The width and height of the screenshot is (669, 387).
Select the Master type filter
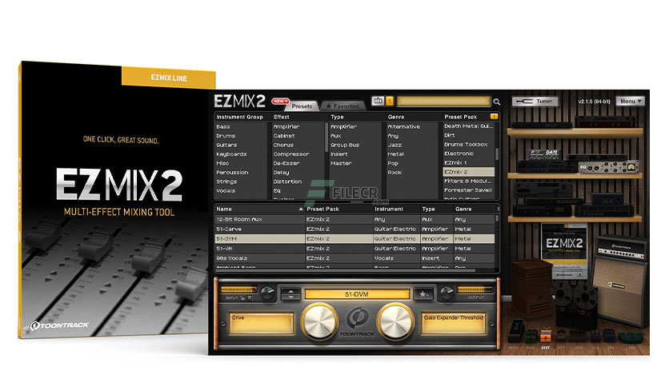[x=341, y=163]
